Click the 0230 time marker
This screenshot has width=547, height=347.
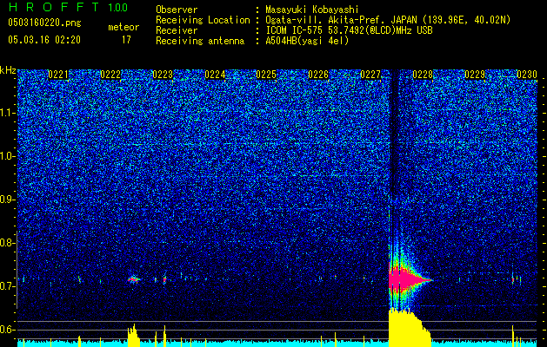coord(527,75)
